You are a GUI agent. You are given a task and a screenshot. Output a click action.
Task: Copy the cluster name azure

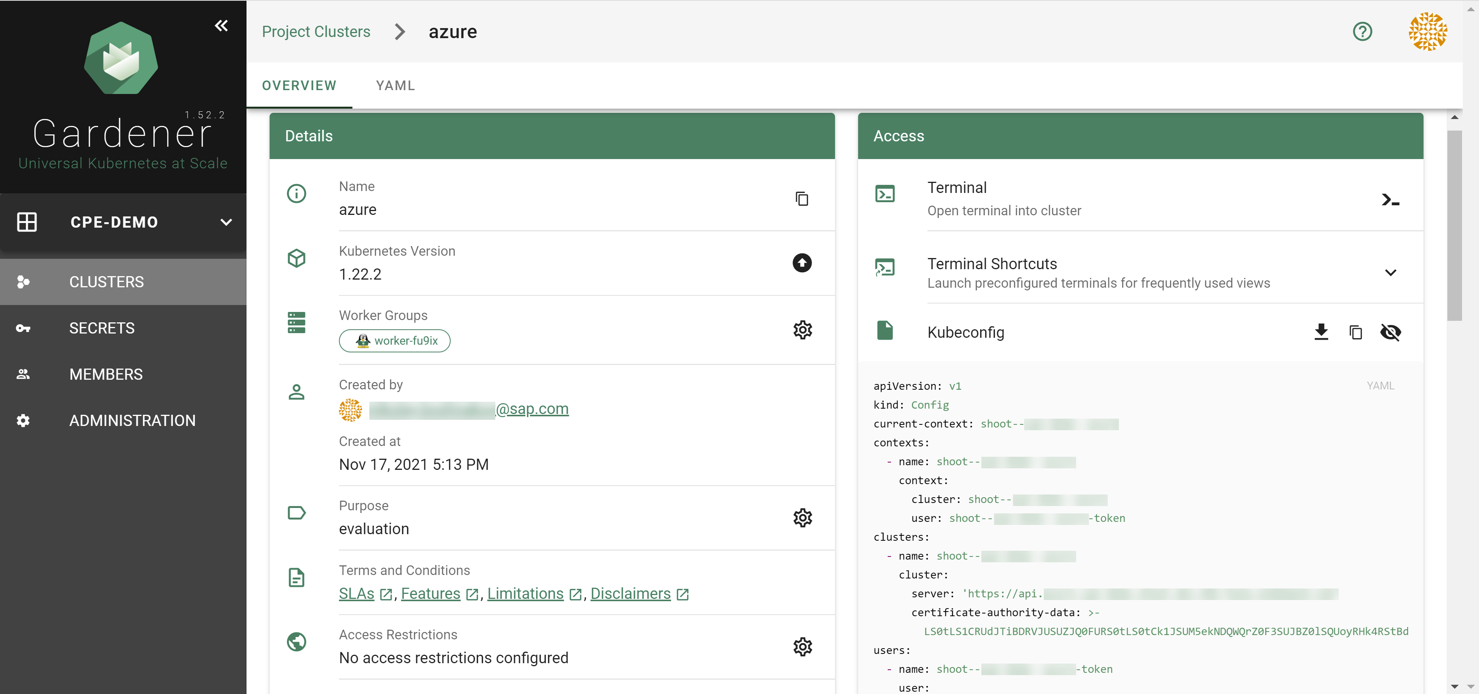802,199
